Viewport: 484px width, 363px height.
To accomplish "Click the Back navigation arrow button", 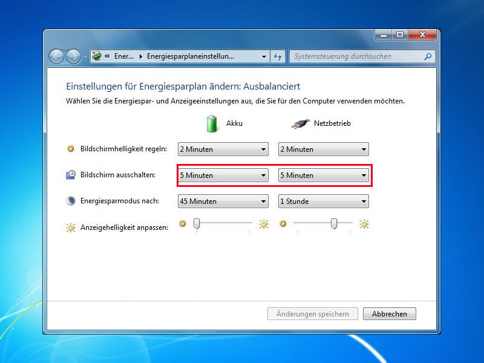I will tap(56, 56).
